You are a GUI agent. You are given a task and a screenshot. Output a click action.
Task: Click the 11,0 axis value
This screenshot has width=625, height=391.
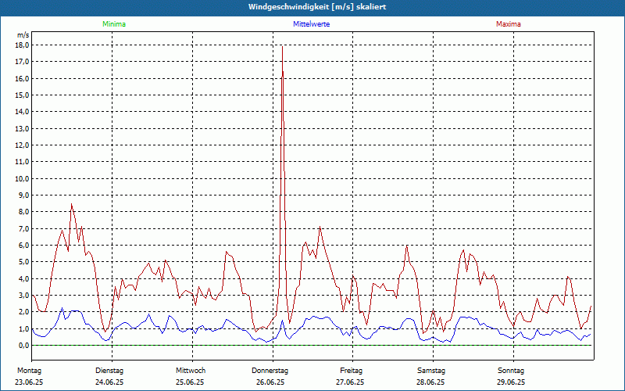click(x=23, y=162)
